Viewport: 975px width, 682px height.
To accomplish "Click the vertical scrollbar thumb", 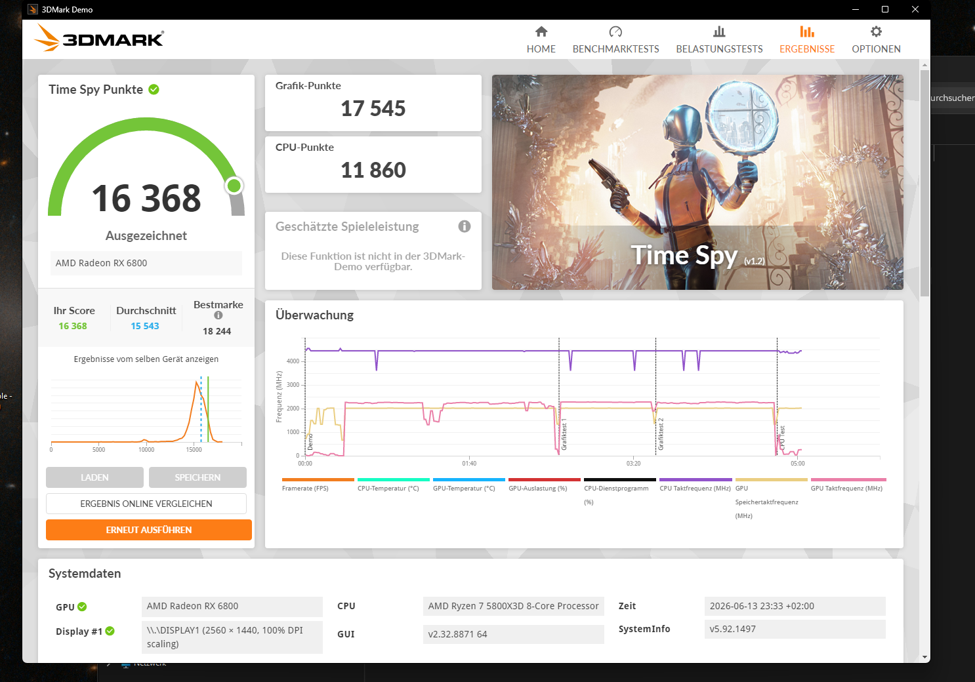I will pyautogui.click(x=924, y=182).
